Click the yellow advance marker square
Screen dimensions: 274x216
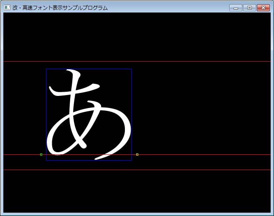pos(137,154)
